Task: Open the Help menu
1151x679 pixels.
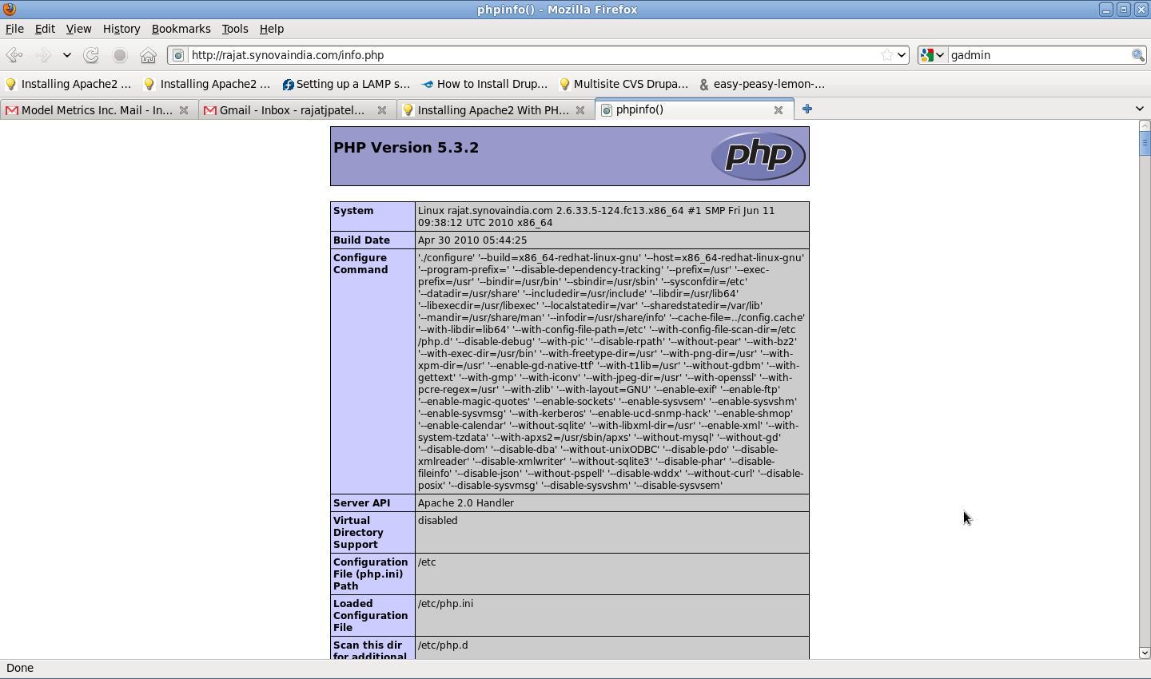Action: [x=272, y=29]
